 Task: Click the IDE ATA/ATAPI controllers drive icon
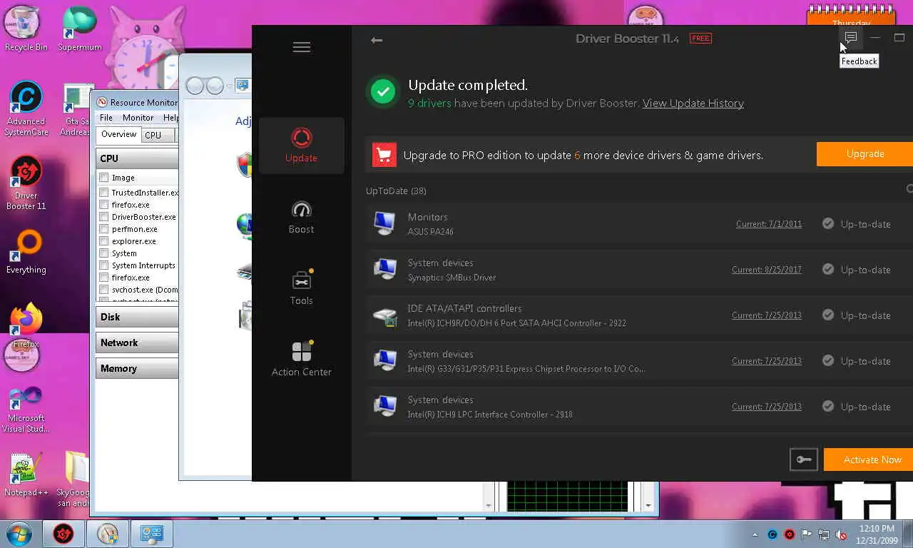point(385,315)
